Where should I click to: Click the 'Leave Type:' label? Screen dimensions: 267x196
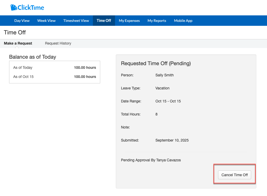[131, 88]
